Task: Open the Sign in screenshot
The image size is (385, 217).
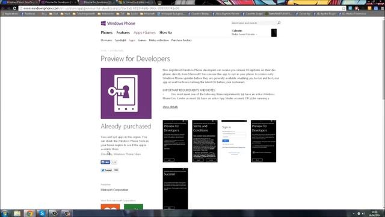Action: 234,141
